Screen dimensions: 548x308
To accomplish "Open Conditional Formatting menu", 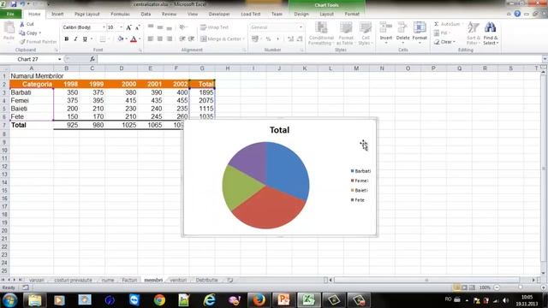I will coord(320,33).
